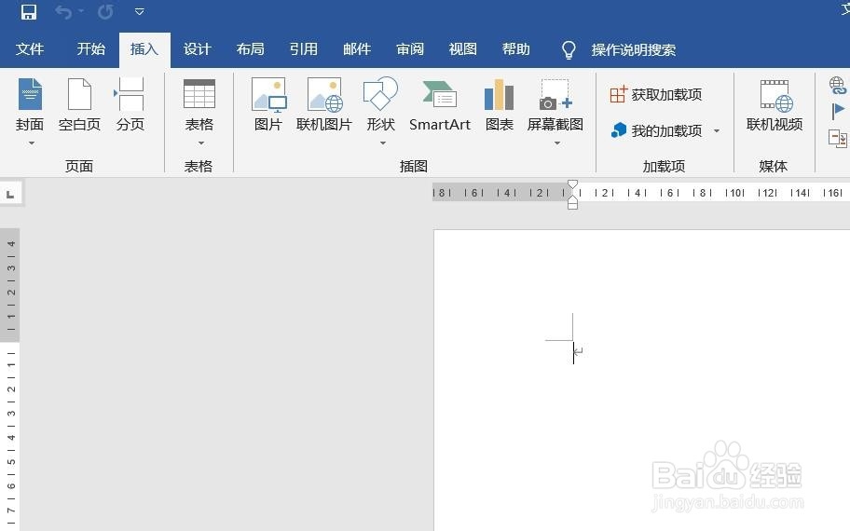Insert a 空白页 blank page

[x=79, y=104]
